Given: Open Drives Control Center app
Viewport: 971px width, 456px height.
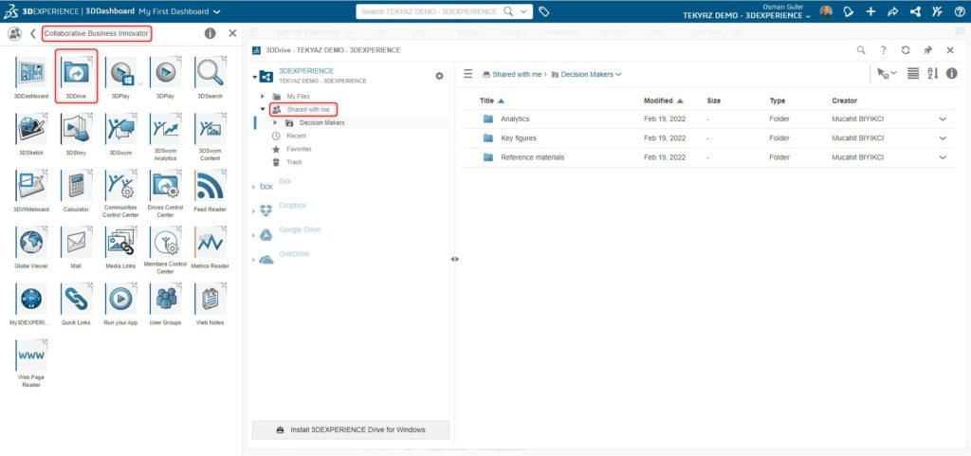Looking at the screenshot, I should (x=165, y=186).
